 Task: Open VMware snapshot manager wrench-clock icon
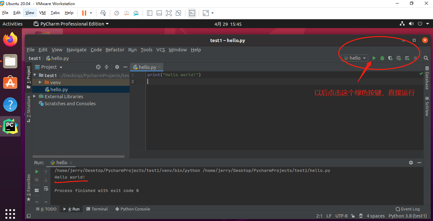tap(136, 13)
